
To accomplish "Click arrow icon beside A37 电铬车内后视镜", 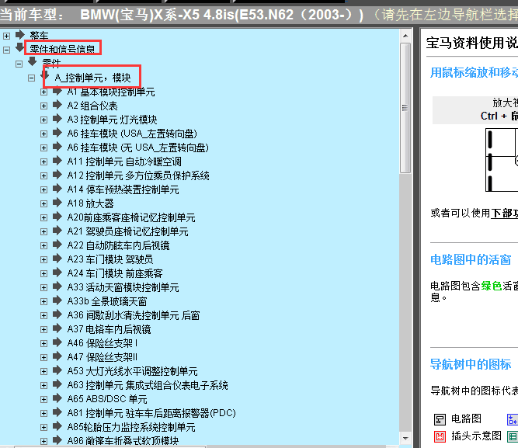I will 57,328.
